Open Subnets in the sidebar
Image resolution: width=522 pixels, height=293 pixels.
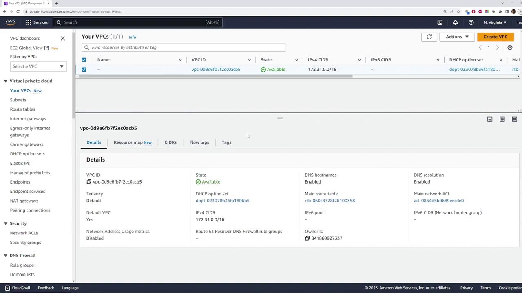[x=18, y=100]
